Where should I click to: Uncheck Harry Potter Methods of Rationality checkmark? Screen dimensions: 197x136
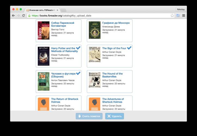click(78, 48)
